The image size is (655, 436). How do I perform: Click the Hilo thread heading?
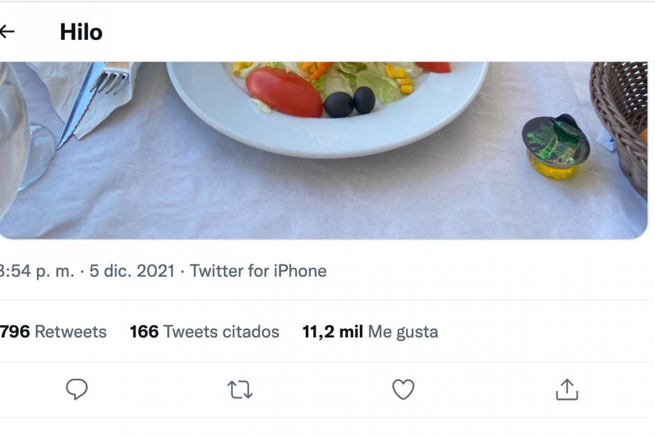[x=81, y=33]
